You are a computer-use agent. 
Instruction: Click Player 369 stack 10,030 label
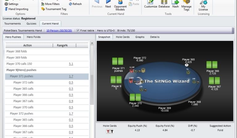(164, 111)
